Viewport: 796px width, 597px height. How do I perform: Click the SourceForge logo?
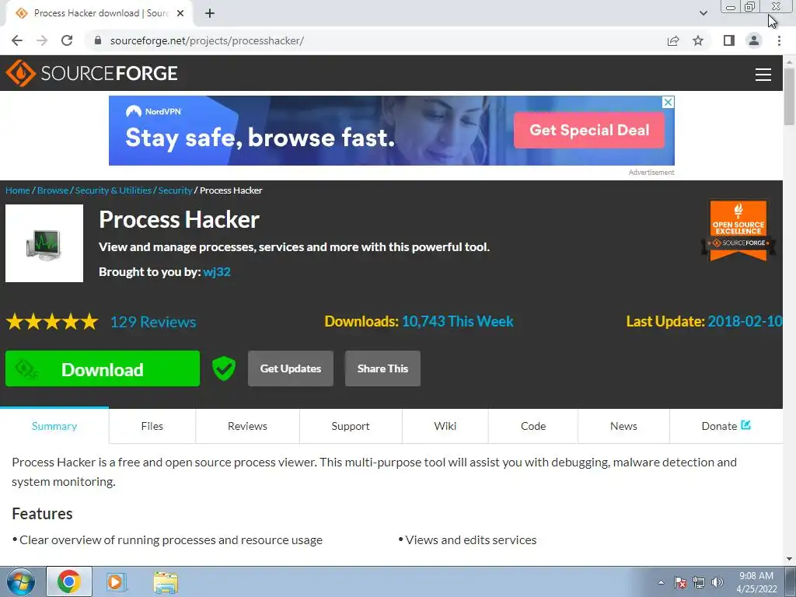click(x=92, y=73)
